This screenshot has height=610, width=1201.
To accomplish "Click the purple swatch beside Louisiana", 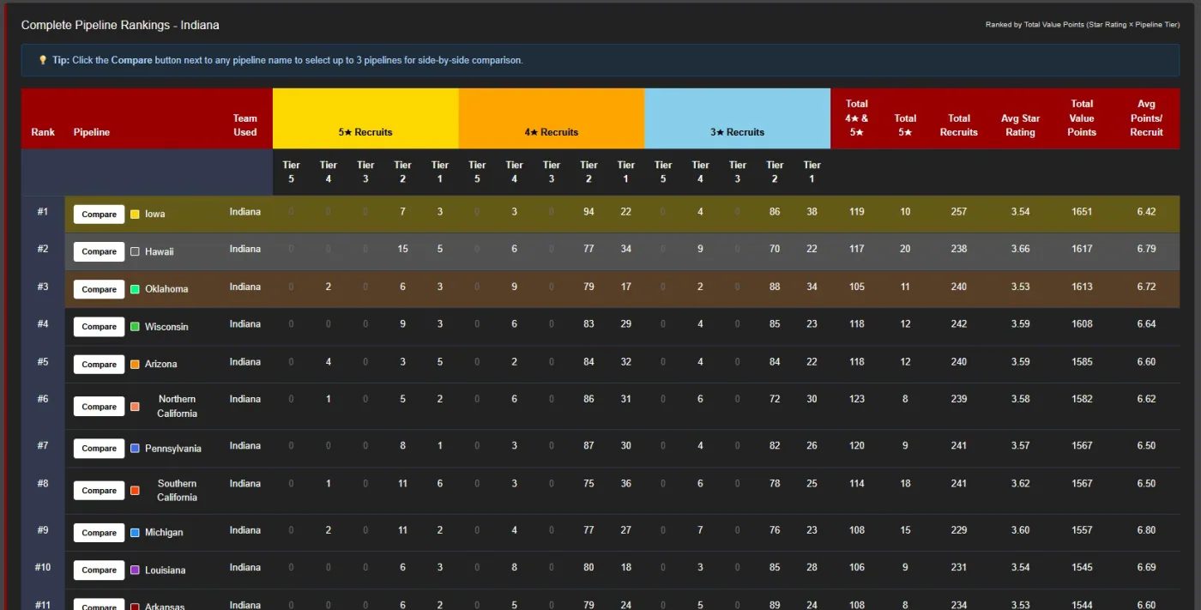I will pyautogui.click(x=135, y=571).
